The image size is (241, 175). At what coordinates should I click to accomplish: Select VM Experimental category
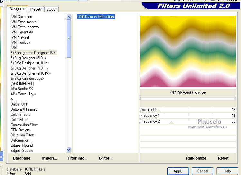[x=24, y=22]
